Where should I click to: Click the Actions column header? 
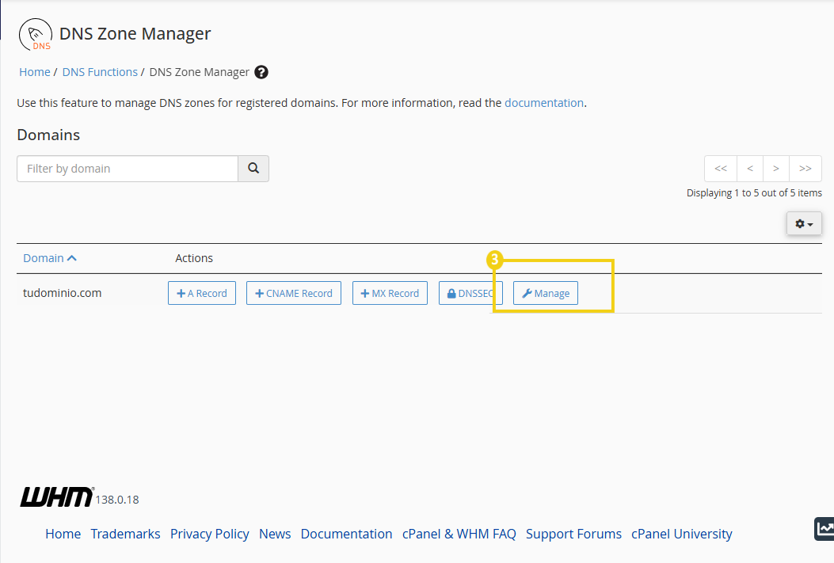[194, 258]
